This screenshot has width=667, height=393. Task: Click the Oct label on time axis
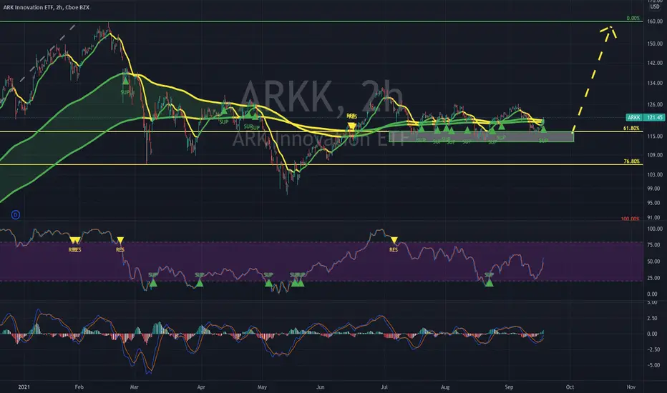pos(570,387)
